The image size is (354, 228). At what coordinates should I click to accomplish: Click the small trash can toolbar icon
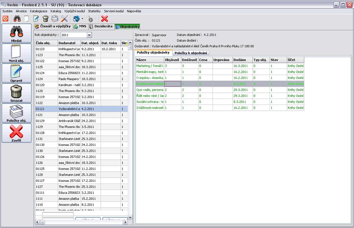(45, 19)
